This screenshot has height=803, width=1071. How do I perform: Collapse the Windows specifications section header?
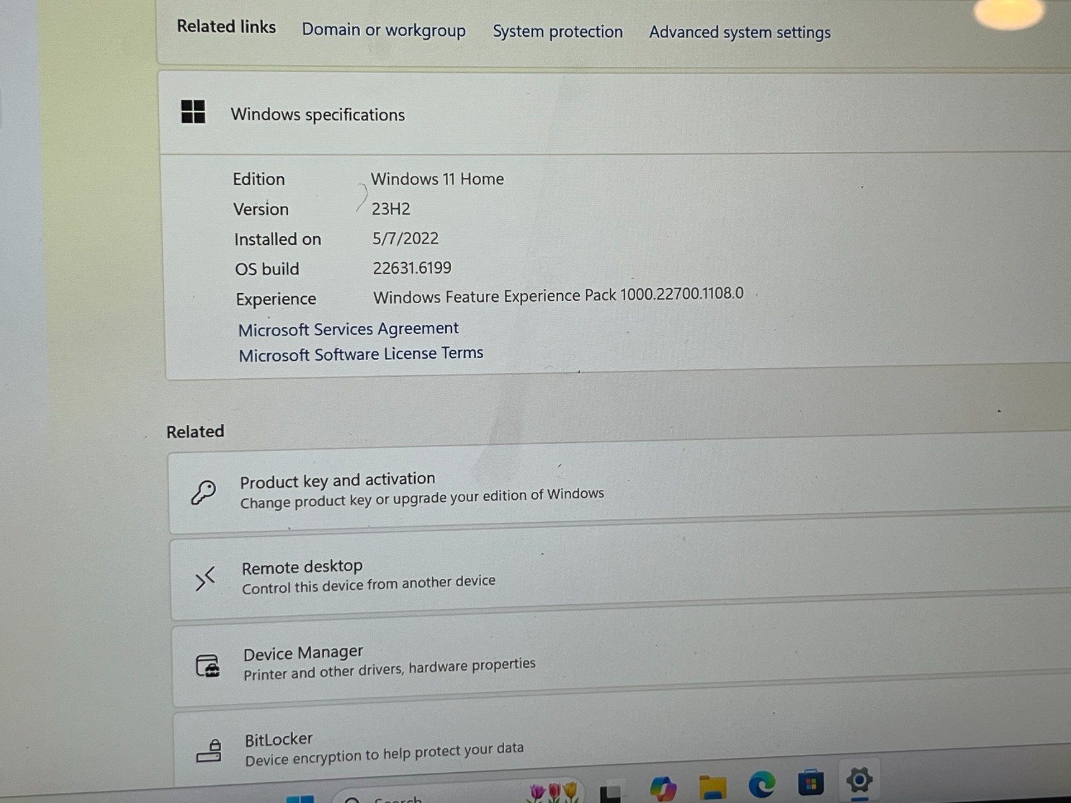click(614, 112)
